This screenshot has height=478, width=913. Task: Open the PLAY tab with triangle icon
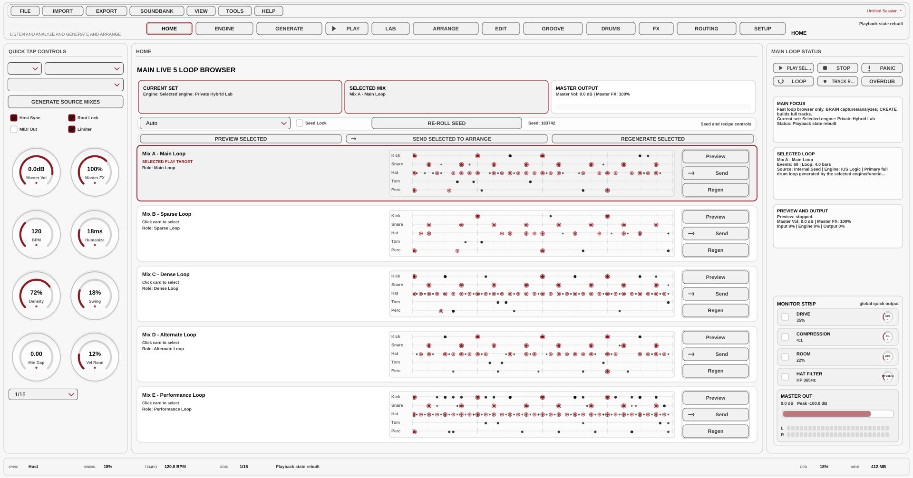334,29
